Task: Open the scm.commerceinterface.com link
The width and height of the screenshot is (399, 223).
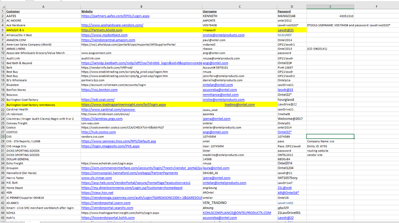Action: pyautogui.click(x=142, y=168)
